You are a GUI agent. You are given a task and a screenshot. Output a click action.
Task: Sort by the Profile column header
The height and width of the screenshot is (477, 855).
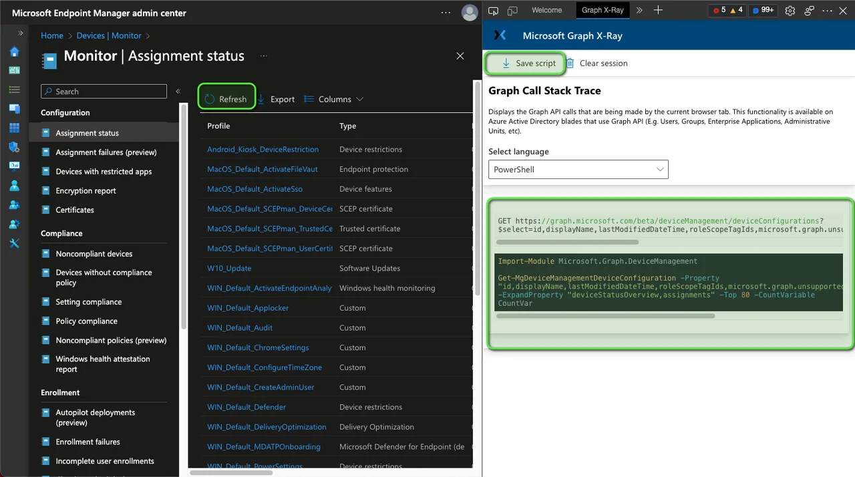point(218,126)
